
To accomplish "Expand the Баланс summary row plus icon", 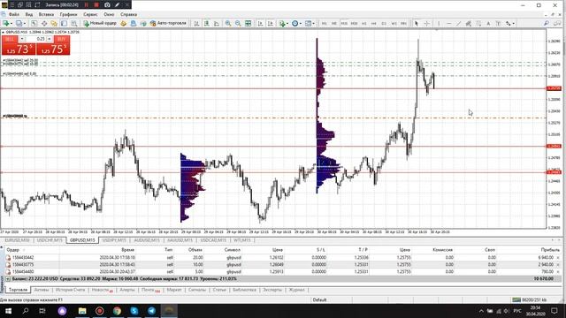I will (8, 279).
